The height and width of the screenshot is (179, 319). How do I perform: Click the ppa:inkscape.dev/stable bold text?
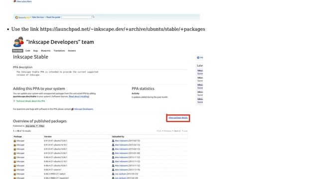coord(24,96)
